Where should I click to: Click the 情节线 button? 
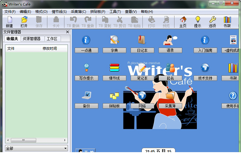[x=114, y=78]
